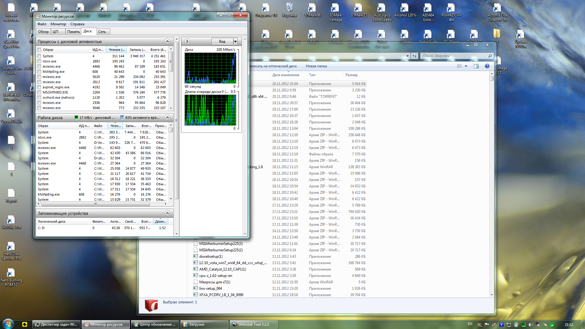
Task: Toggle the select-all Образ header checkbox
Action: (39, 50)
